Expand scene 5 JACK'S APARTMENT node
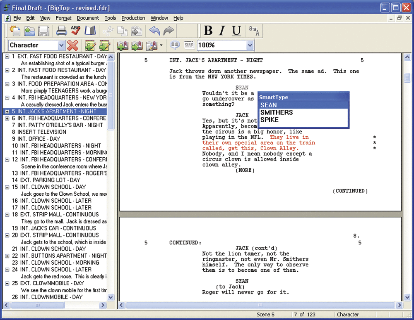 (7, 111)
